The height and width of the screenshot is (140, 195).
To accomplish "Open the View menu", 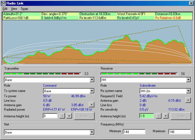I will point(14,9).
